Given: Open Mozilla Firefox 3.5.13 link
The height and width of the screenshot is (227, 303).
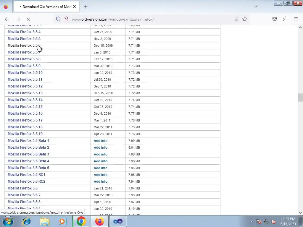Looking at the screenshot, I should (x=25, y=93).
